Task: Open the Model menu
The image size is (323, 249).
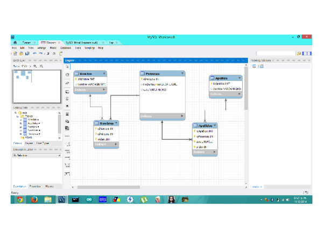Action: pyautogui.click(x=53, y=48)
